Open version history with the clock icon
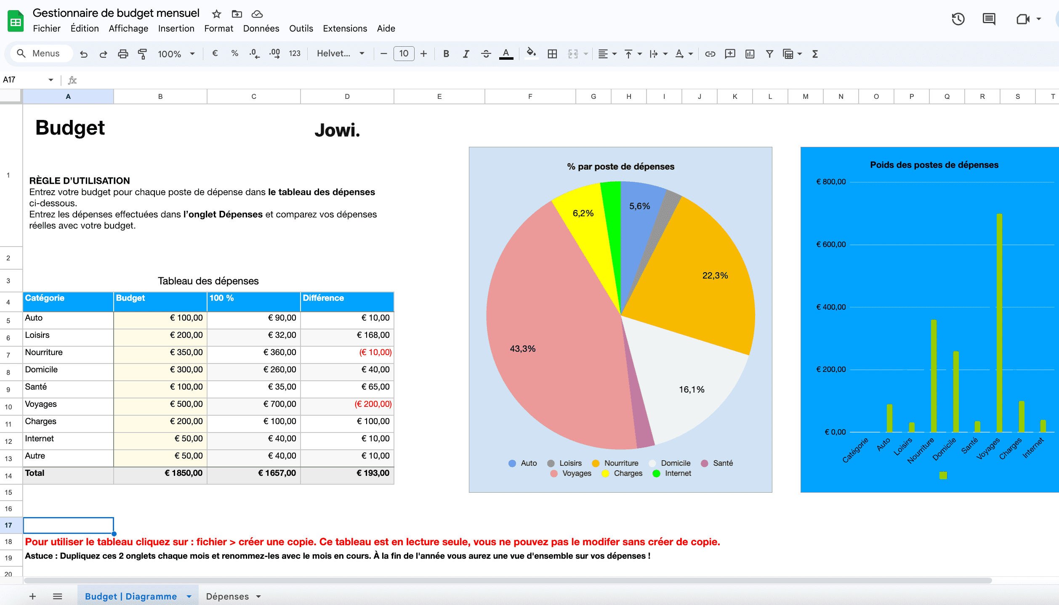 click(958, 19)
